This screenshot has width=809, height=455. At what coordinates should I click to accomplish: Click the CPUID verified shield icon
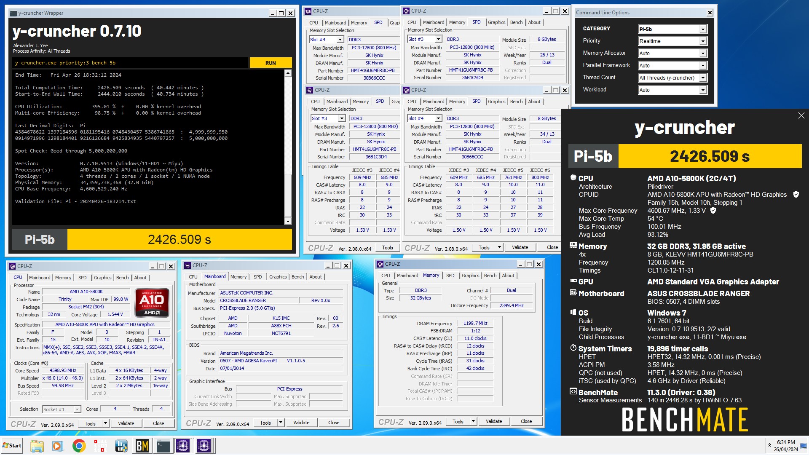pos(796,195)
